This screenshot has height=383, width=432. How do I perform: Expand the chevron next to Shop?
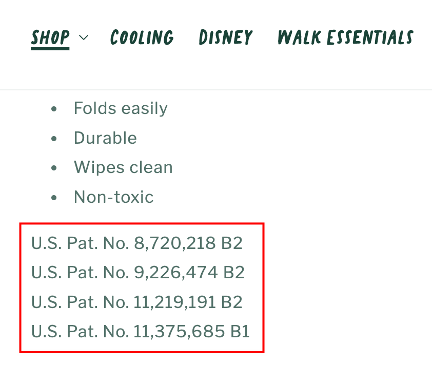tap(84, 37)
